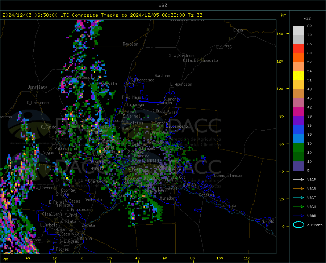This screenshot has width=326, height=263.
Task: Select the bright yellow swatch in dBZ scale
Action: (x=298, y=76)
